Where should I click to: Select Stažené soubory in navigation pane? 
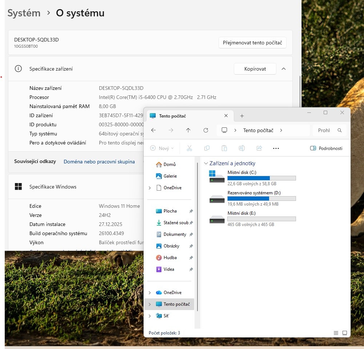(176, 223)
